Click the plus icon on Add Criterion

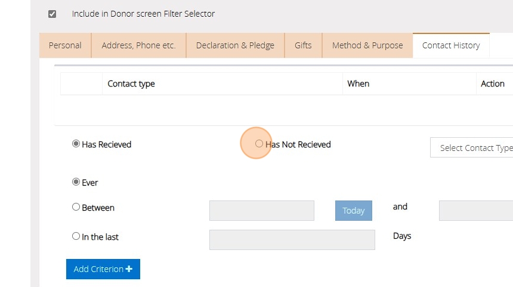[x=129, y=269]
